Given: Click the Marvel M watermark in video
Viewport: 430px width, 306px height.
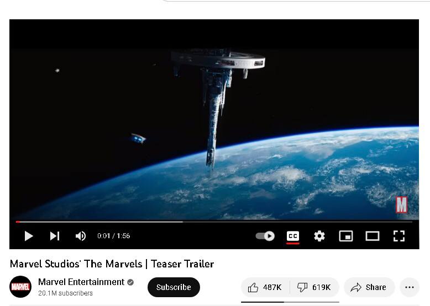Looking at the screenshot, I should click(401, 205).
